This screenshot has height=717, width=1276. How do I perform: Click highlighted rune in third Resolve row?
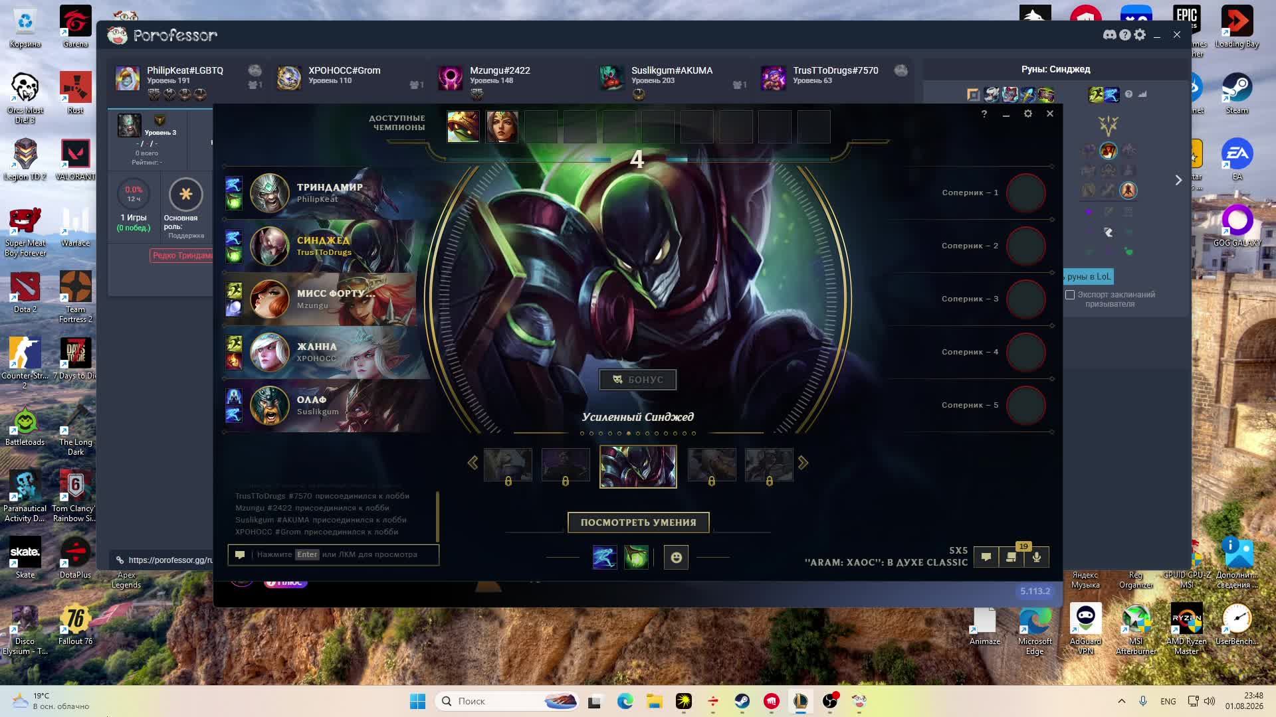coord(1128,191)
